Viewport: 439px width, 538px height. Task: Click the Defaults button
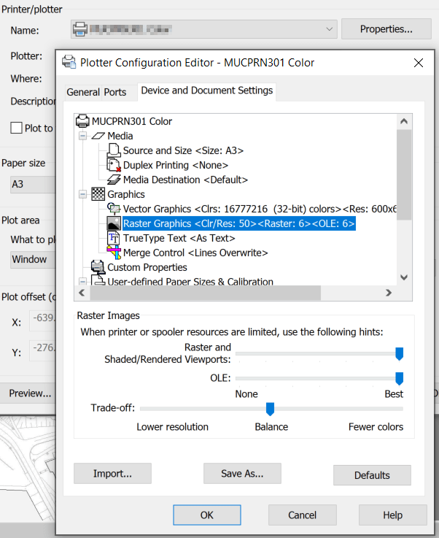click(372, 475)
